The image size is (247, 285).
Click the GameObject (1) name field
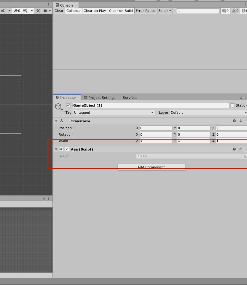(151, 105)
